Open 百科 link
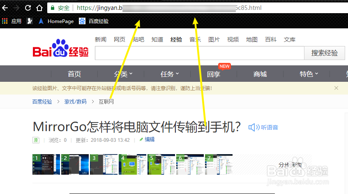 (271, 39)
